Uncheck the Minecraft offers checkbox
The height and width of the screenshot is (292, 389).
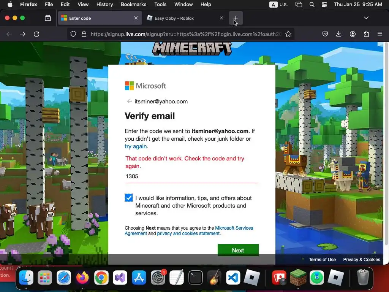[x=128, y=198]
